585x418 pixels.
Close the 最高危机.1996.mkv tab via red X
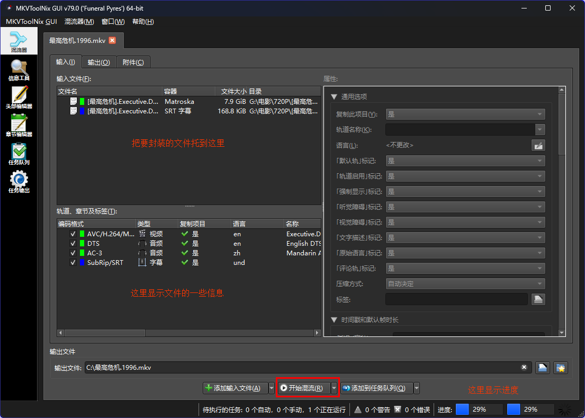(x=112, y=40)
